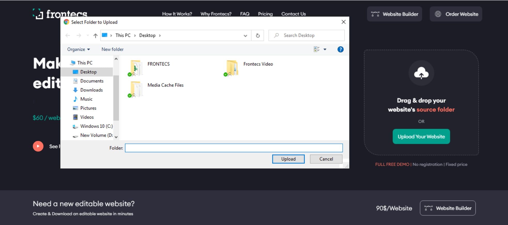Refresh the Desktop folder view
Viewport: 508px width, 225px height.
tap(258, 36)
